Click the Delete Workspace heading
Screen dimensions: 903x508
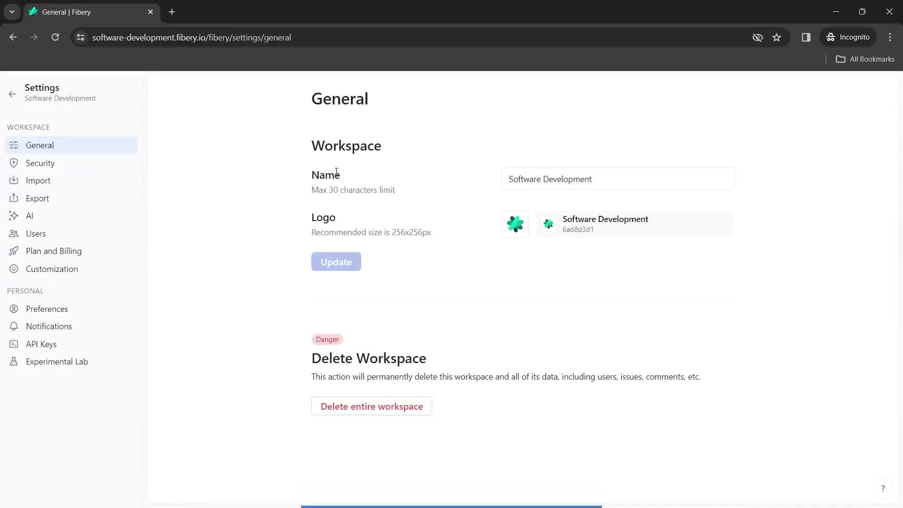point(369,358)
